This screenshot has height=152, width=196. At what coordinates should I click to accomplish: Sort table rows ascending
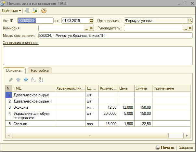click(x=33, y=80)
